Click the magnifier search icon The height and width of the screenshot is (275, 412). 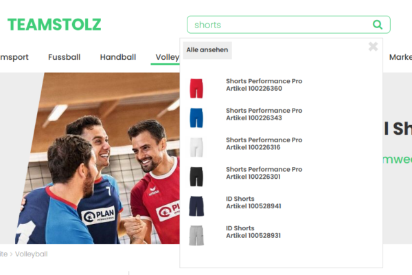click(378, 25)
